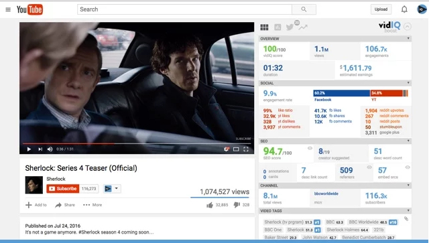This screenshot has width=429, height=243.
Task: Click the vidIQ icon beside Subscribe
Action: click(108, 189)
